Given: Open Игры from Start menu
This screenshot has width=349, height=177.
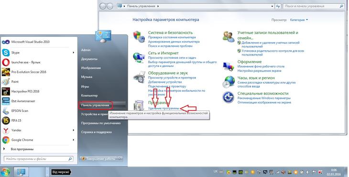Looking at the screenshot, I should point(85,87).
